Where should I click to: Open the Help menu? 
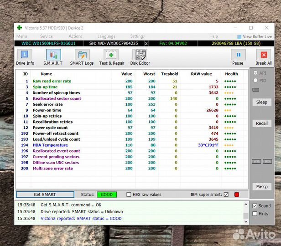click(213, 36)
